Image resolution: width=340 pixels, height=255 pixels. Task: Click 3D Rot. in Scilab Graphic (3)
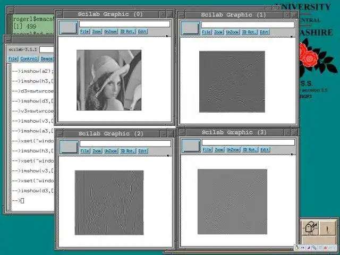(x=250, y=150)
